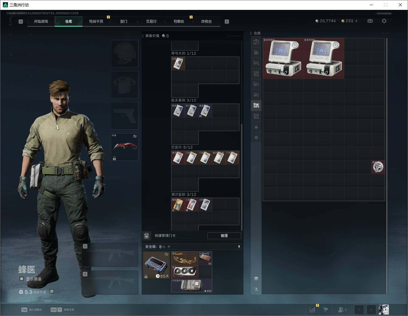408x316 pixels.
Task: Select the first warehouse category sidebar icon
Action: (x=256, y=42)
